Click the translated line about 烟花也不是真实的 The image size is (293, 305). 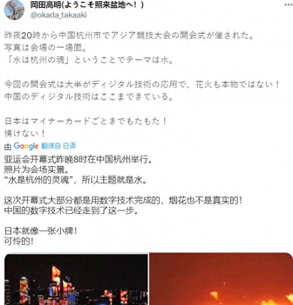click(x=123, y=200)
